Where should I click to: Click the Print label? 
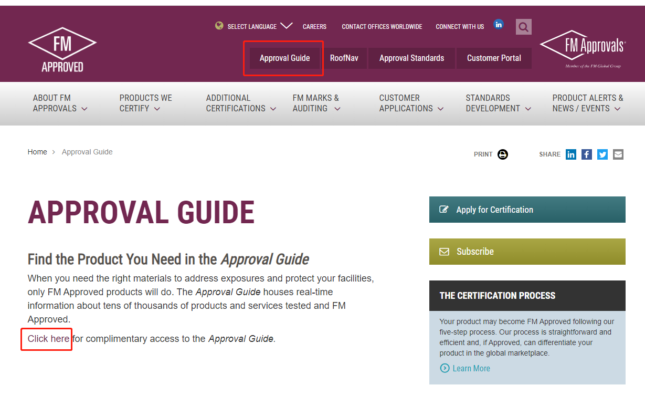[483, 154]
